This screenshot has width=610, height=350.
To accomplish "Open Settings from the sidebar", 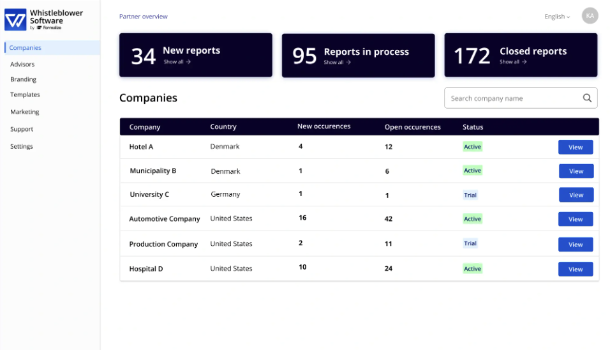I will coord(22,146).
